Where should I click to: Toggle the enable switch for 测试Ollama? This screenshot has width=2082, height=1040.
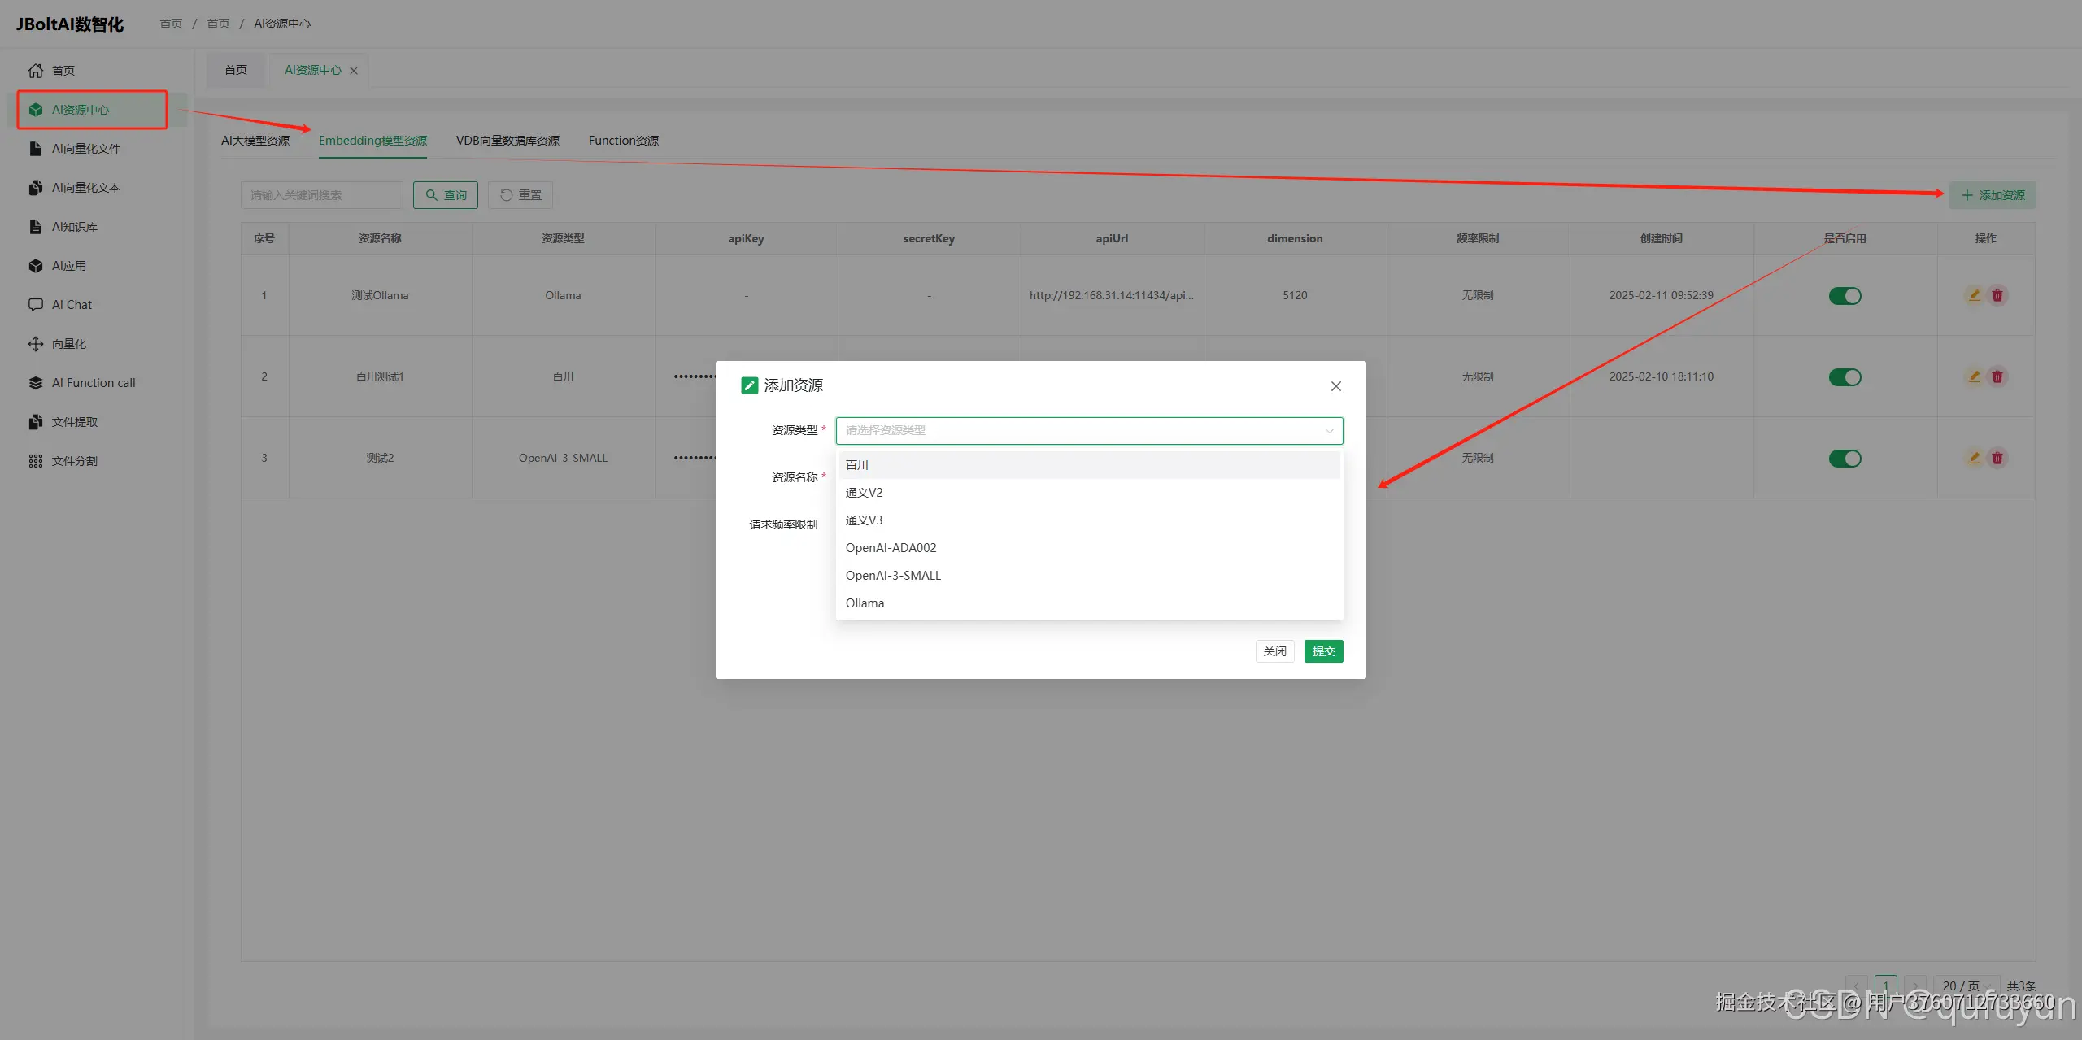click(x=1845, y=296)
